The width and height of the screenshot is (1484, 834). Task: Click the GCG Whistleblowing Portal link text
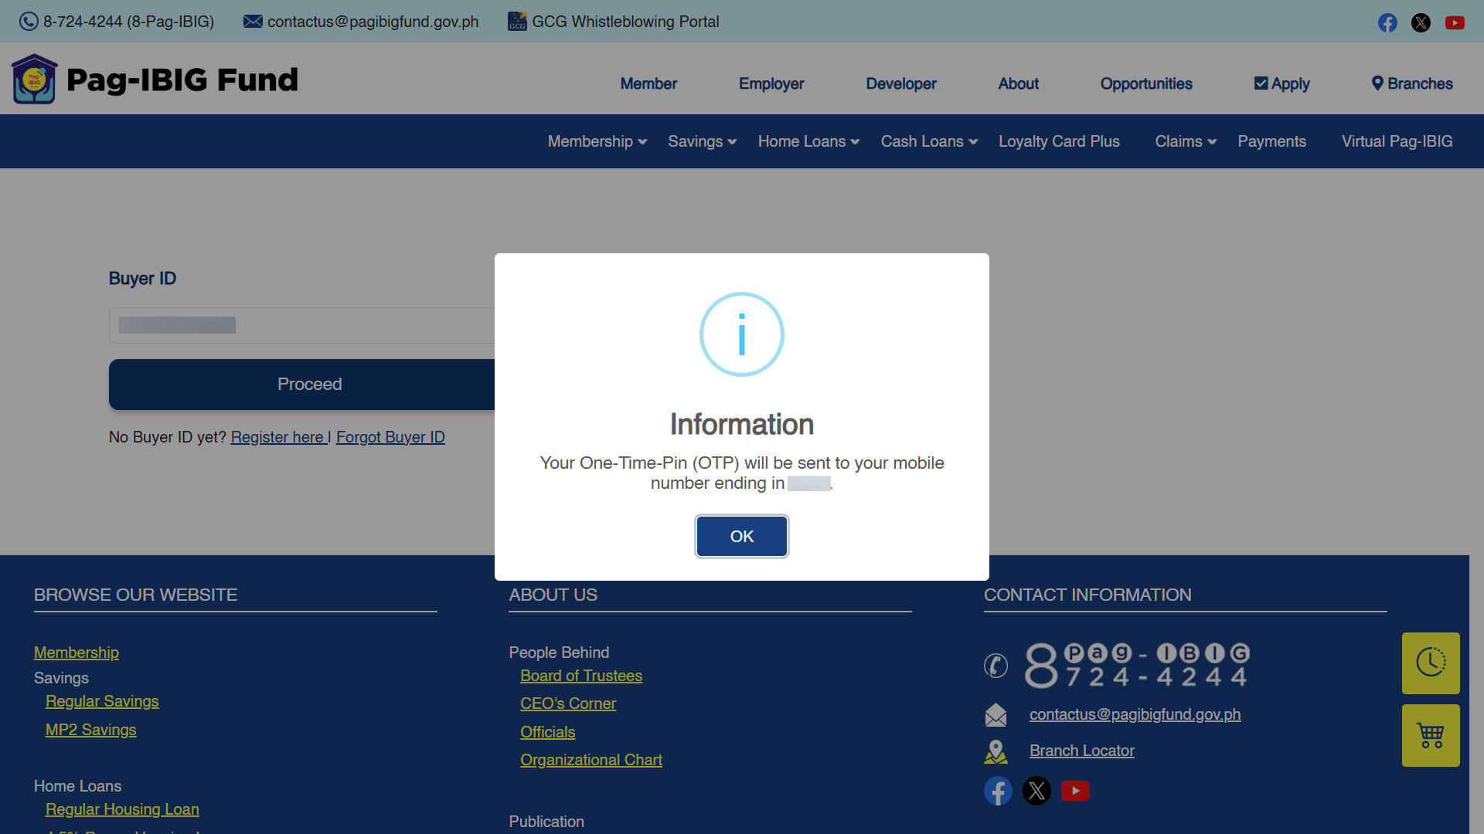coord(625,22)
